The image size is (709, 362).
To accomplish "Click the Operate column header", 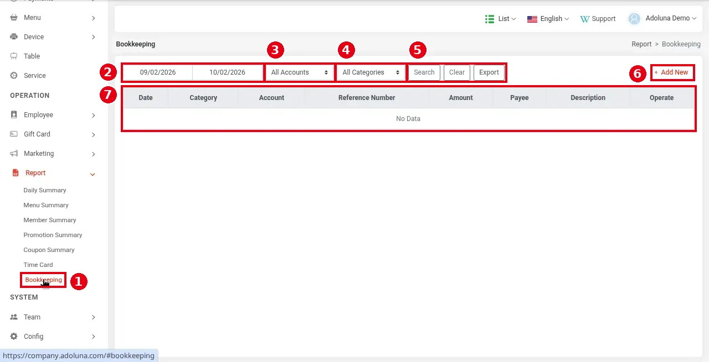I will tap(662, 98).
